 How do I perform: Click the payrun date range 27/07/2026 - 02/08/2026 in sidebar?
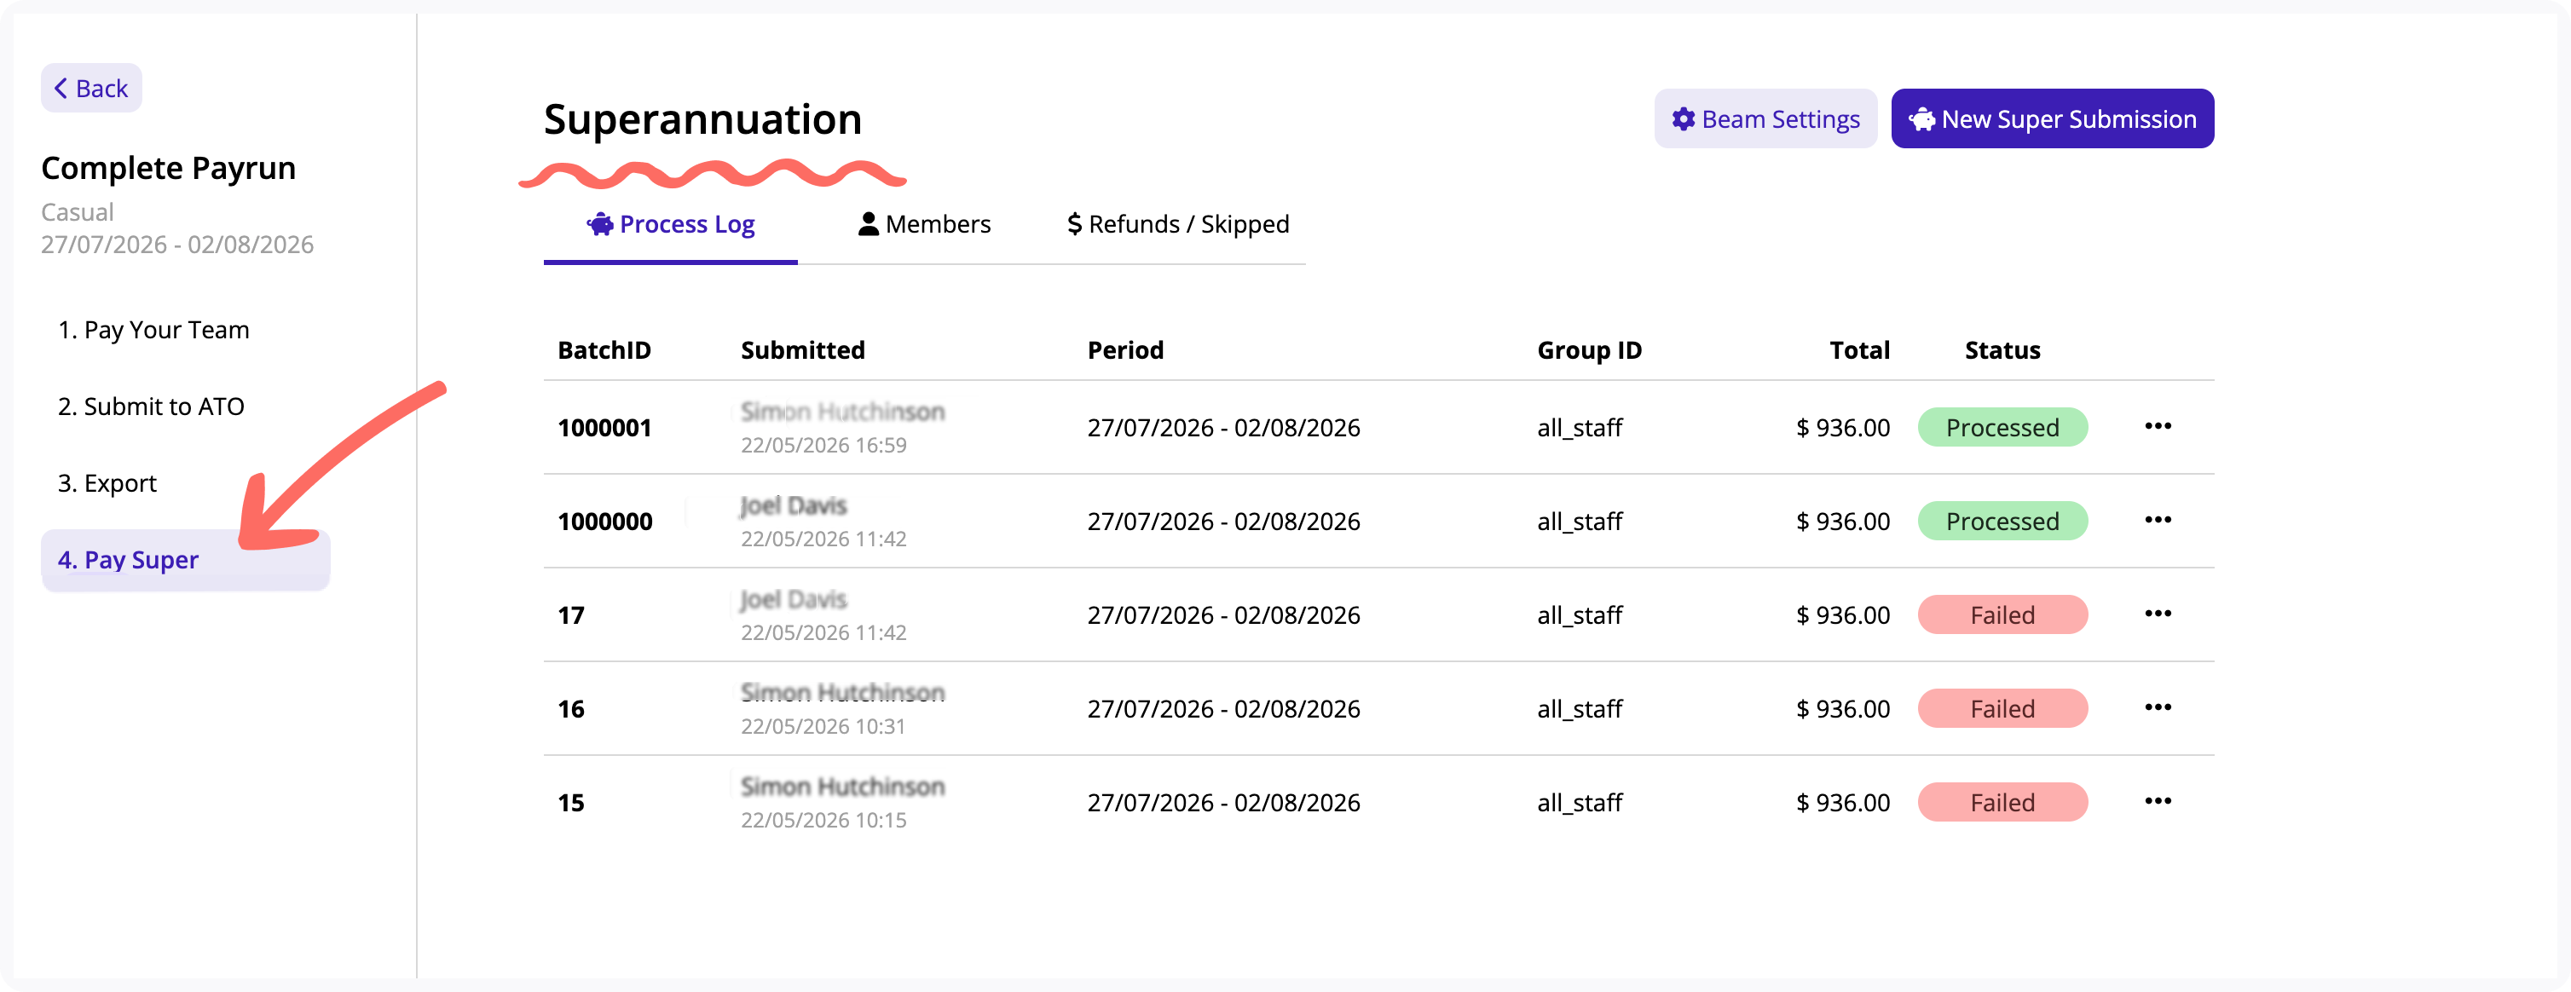coord(177,245)
